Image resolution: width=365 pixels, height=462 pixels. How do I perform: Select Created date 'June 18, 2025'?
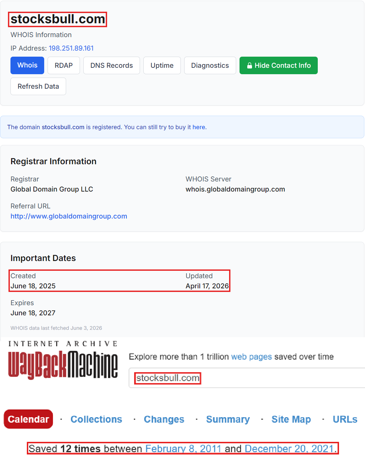(33, 286)
